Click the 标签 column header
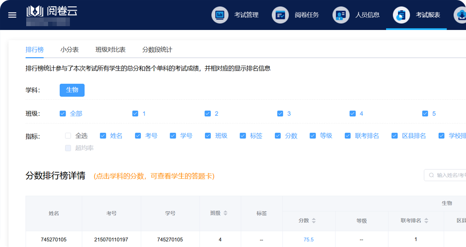The image size is (466, 247). (262, 213)
